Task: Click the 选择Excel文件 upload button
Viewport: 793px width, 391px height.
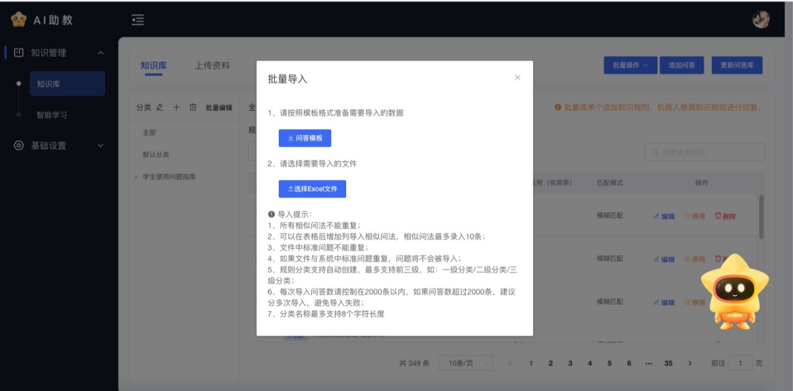Action: point(312,189)
